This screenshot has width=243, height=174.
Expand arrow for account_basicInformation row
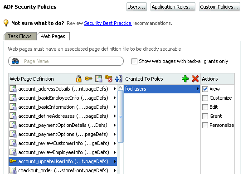click(115, 107)
